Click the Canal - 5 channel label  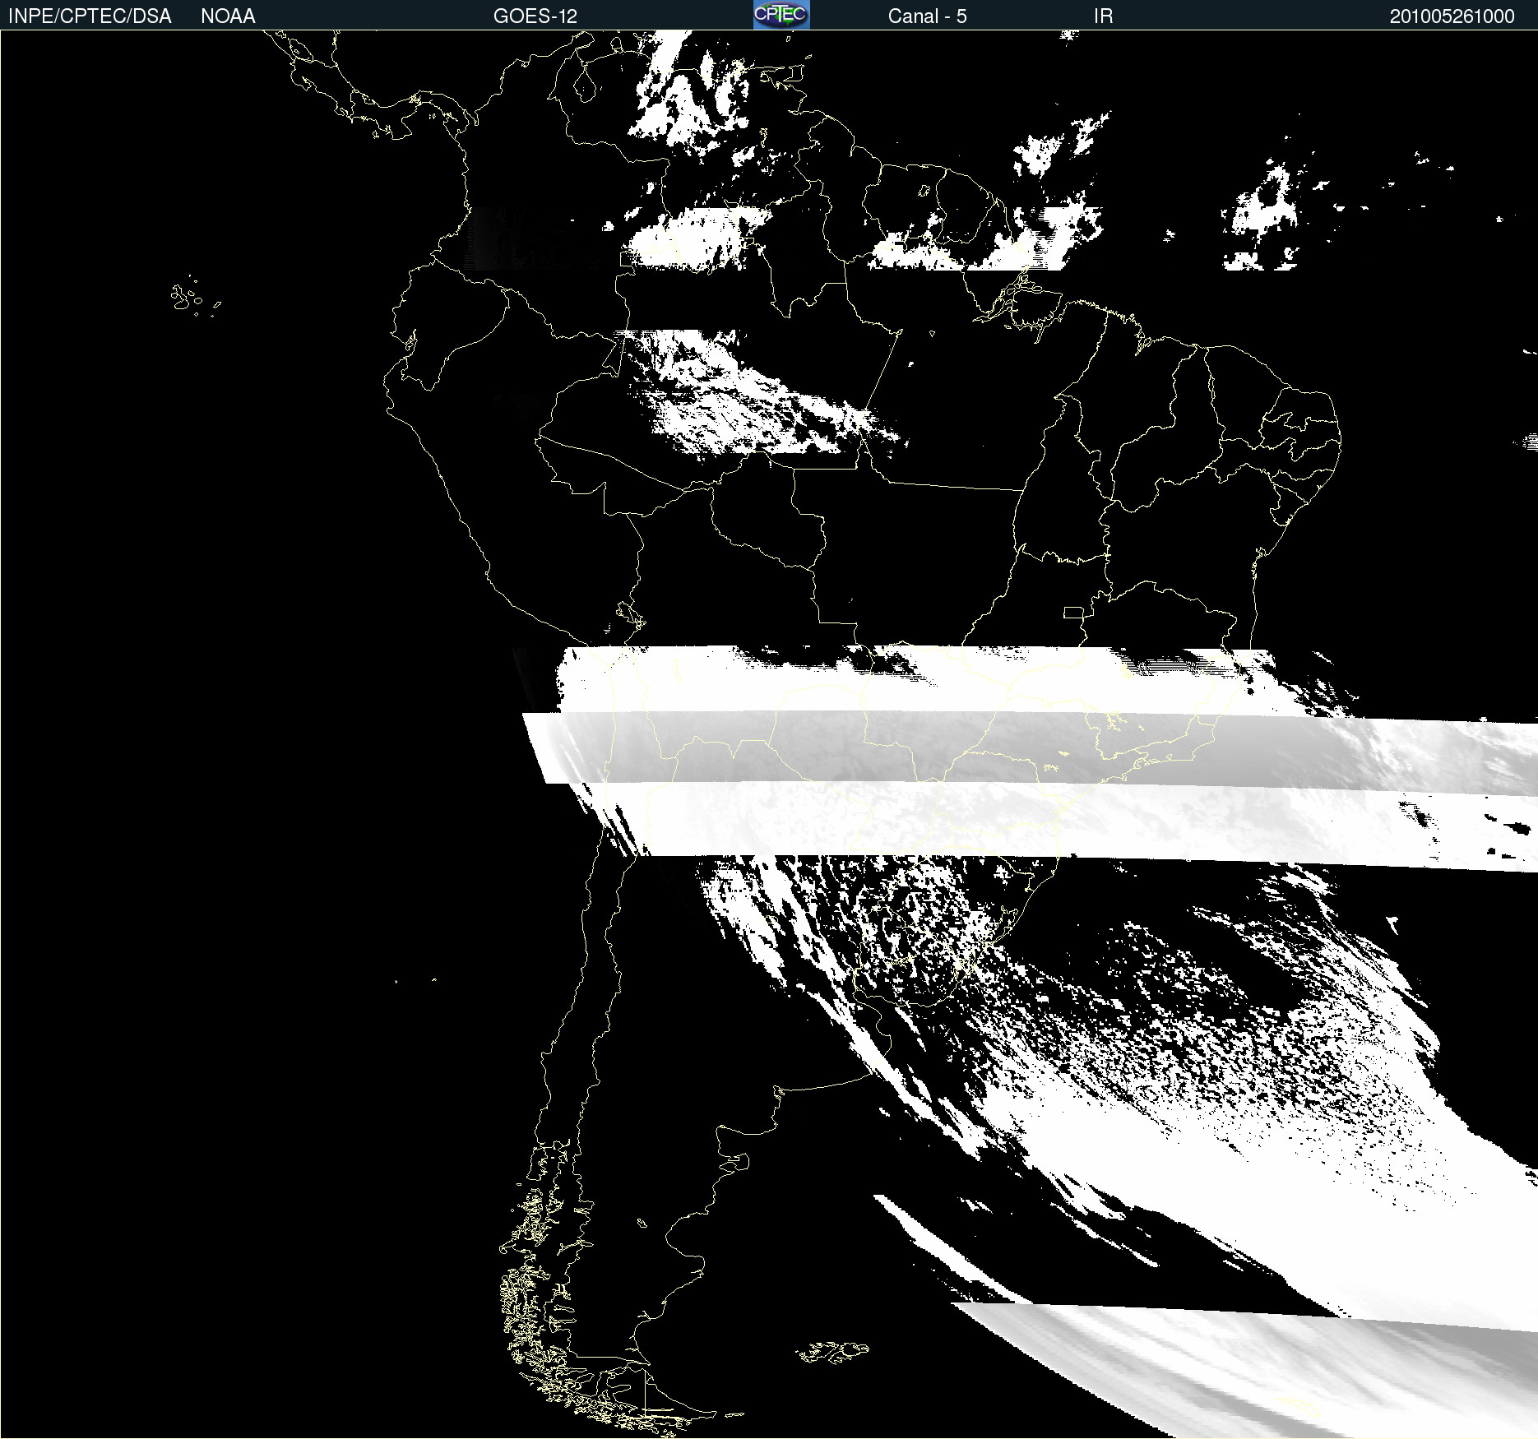click(x=927, y=16)
